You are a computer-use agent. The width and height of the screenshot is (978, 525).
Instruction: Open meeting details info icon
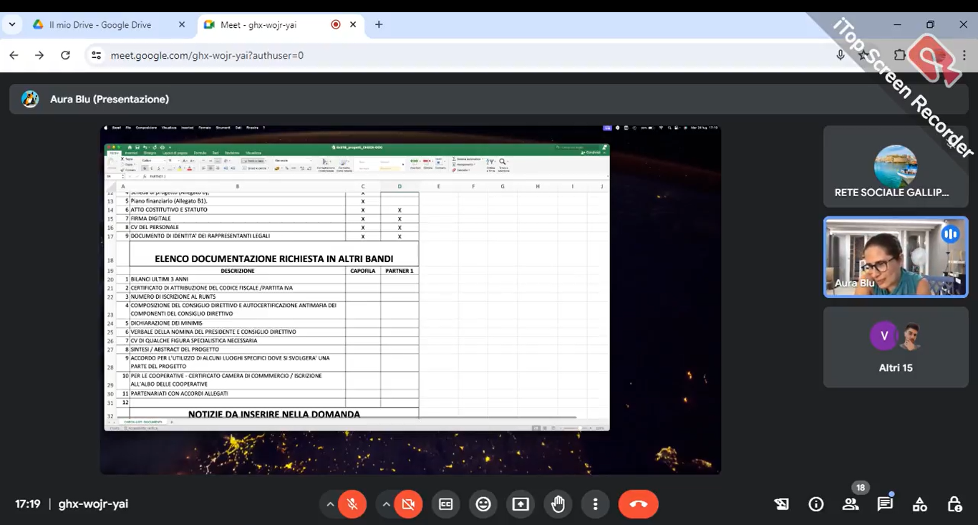[816, 504]
